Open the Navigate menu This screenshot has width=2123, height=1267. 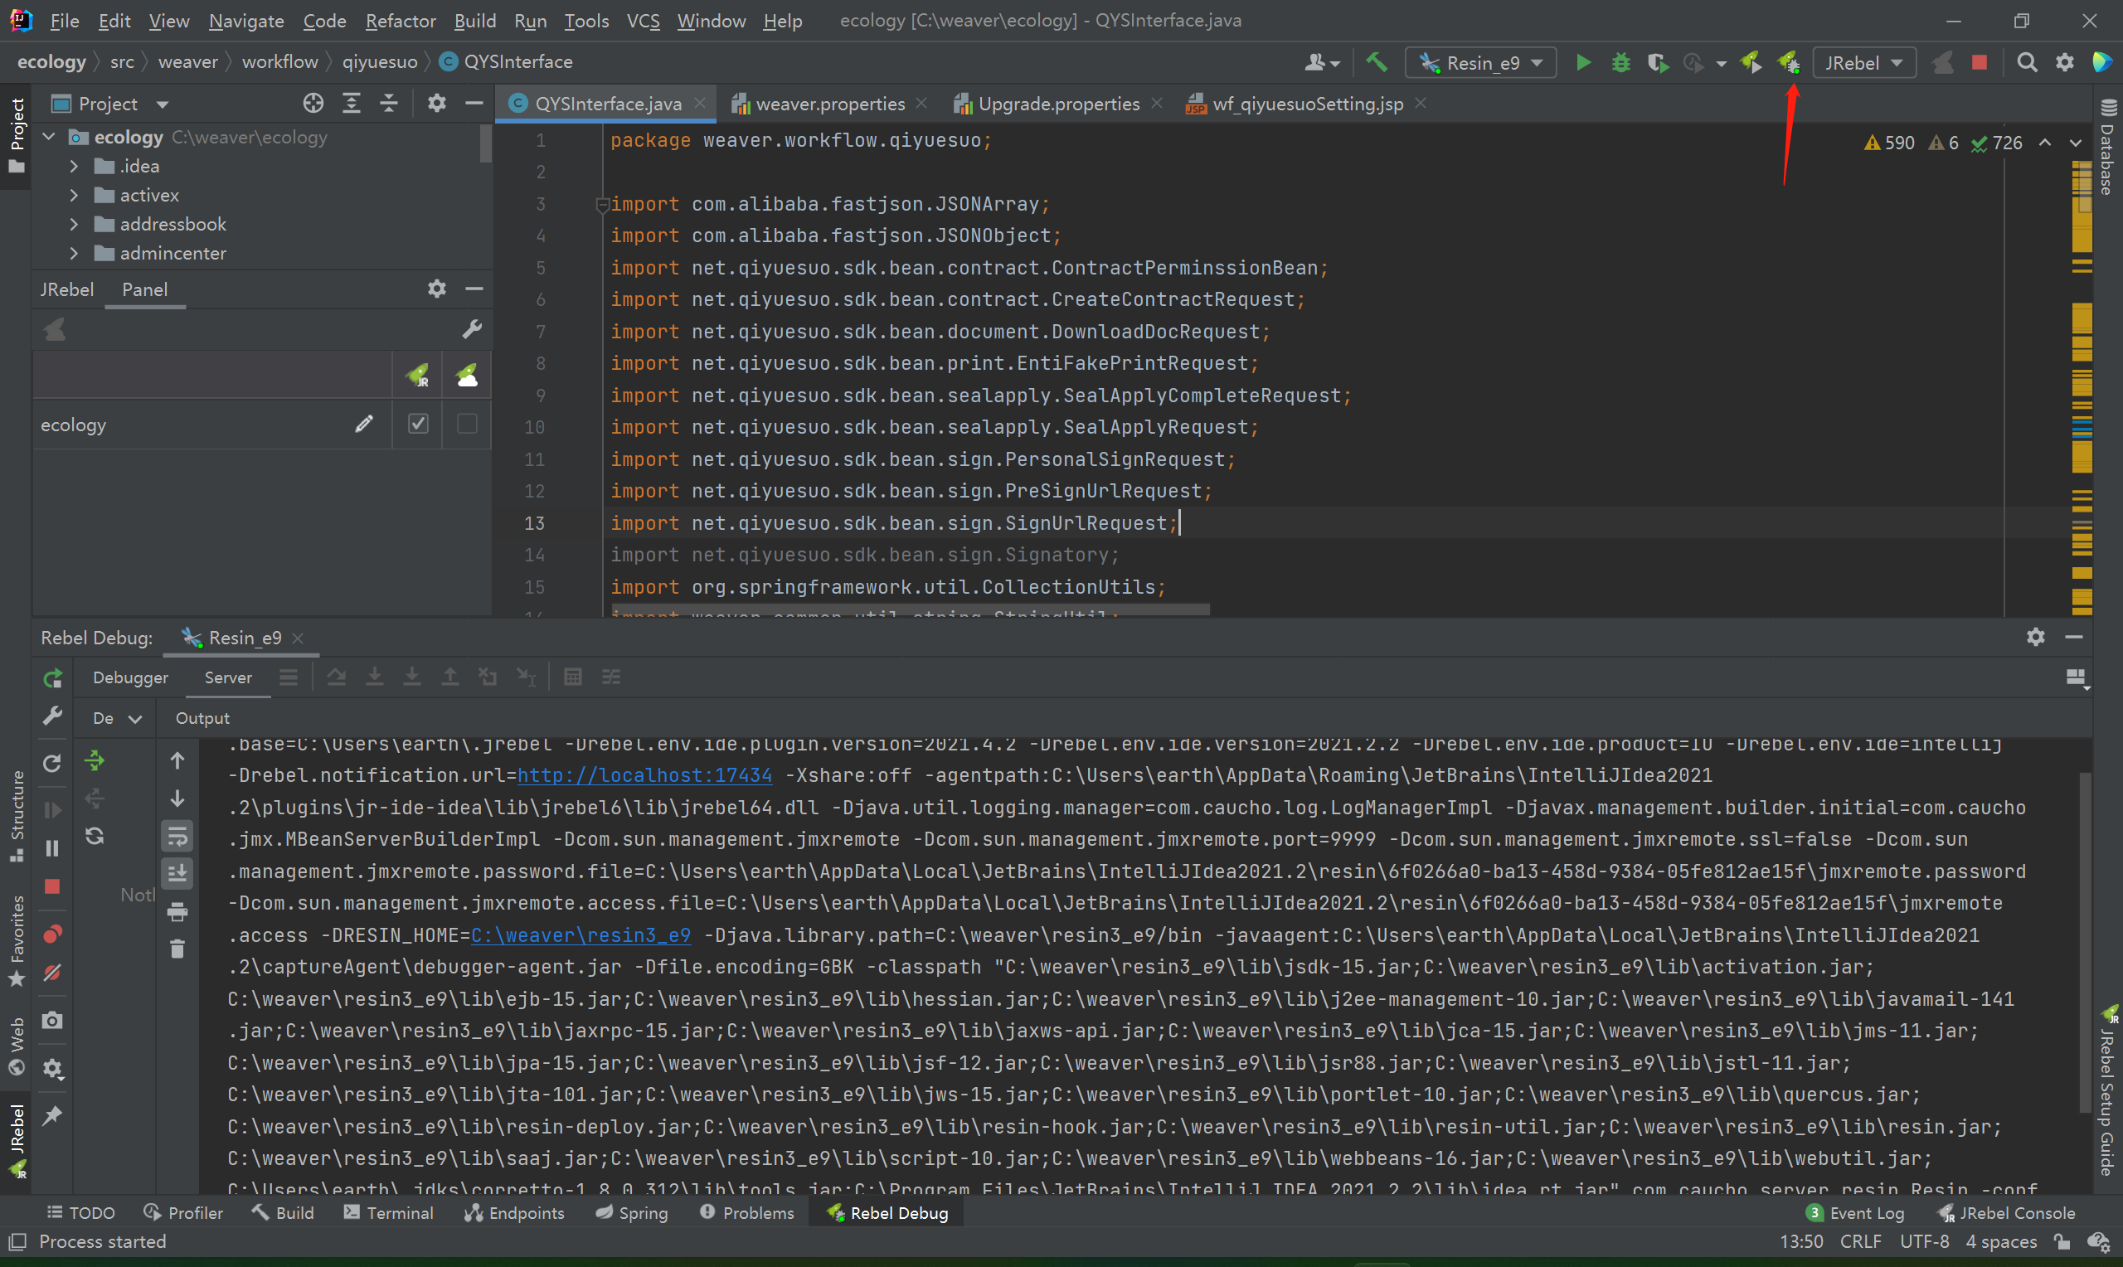[245, 21]
